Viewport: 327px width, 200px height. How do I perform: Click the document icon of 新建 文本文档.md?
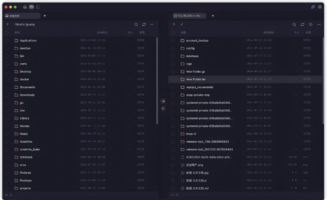183,189
